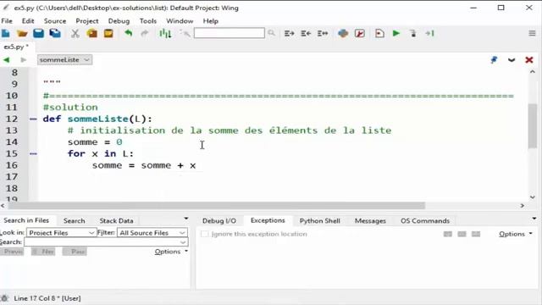This screenshot has height=305, width=542.
Task: Open the Project menu
Action: click(x=87, y=20)
